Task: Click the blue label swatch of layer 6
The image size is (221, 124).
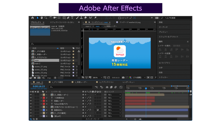Action: 44,110
